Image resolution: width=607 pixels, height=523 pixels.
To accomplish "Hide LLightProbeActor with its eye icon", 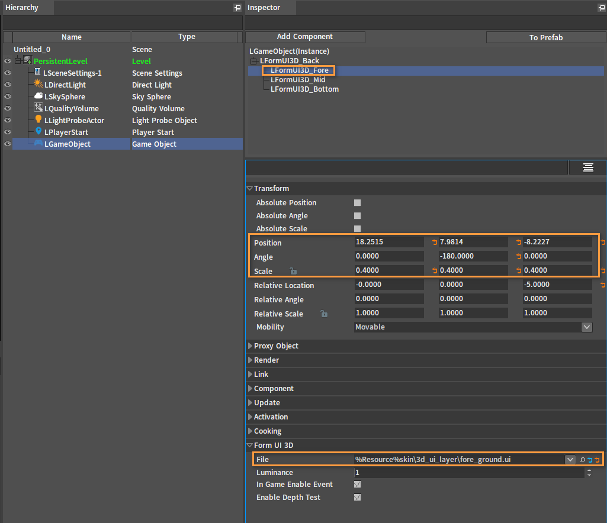I will [7, 120].
